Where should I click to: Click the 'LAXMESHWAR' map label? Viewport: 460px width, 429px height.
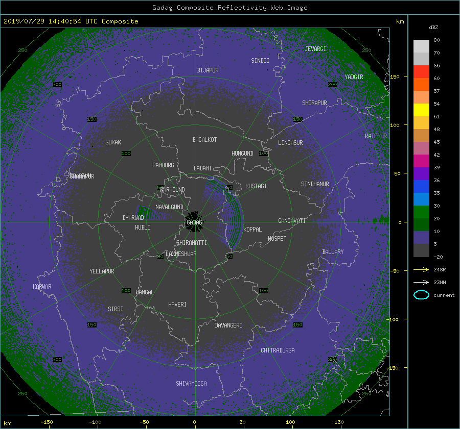pos(181,254)
